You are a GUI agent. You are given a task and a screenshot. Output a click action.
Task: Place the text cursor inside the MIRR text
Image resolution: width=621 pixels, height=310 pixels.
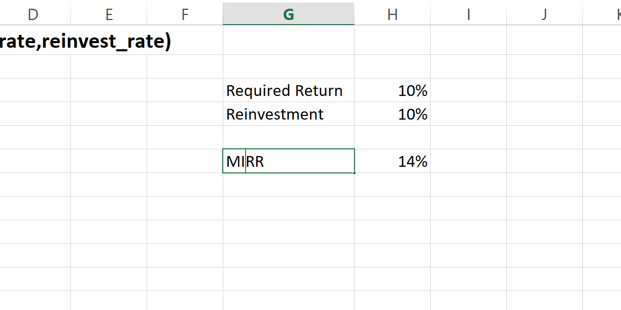tap(246, 161)
